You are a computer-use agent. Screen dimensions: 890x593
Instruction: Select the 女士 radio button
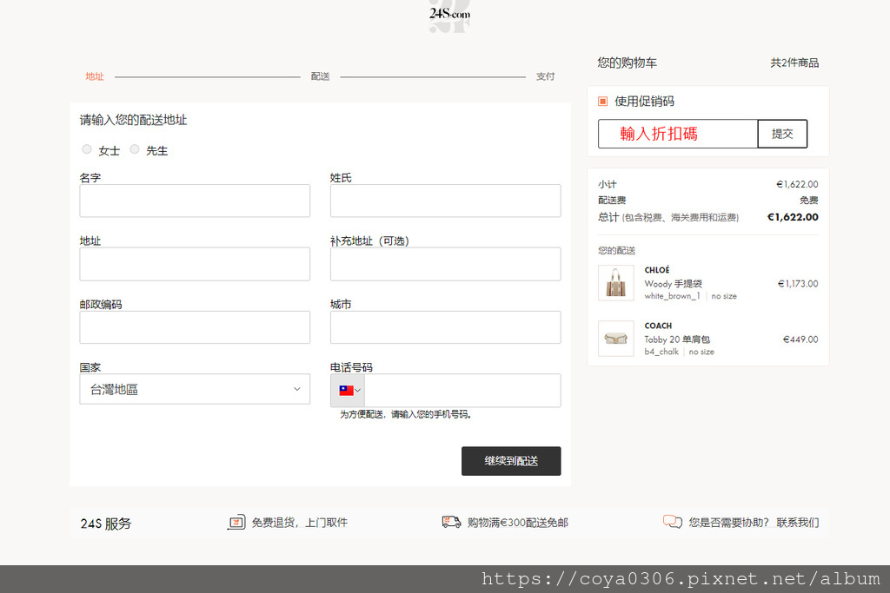[87, 149]
